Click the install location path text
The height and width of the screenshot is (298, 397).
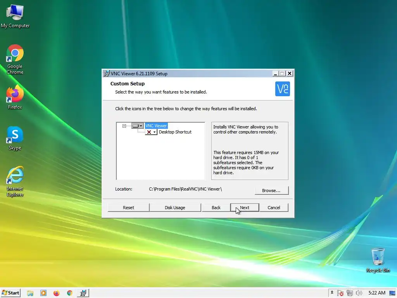(185, 189)
